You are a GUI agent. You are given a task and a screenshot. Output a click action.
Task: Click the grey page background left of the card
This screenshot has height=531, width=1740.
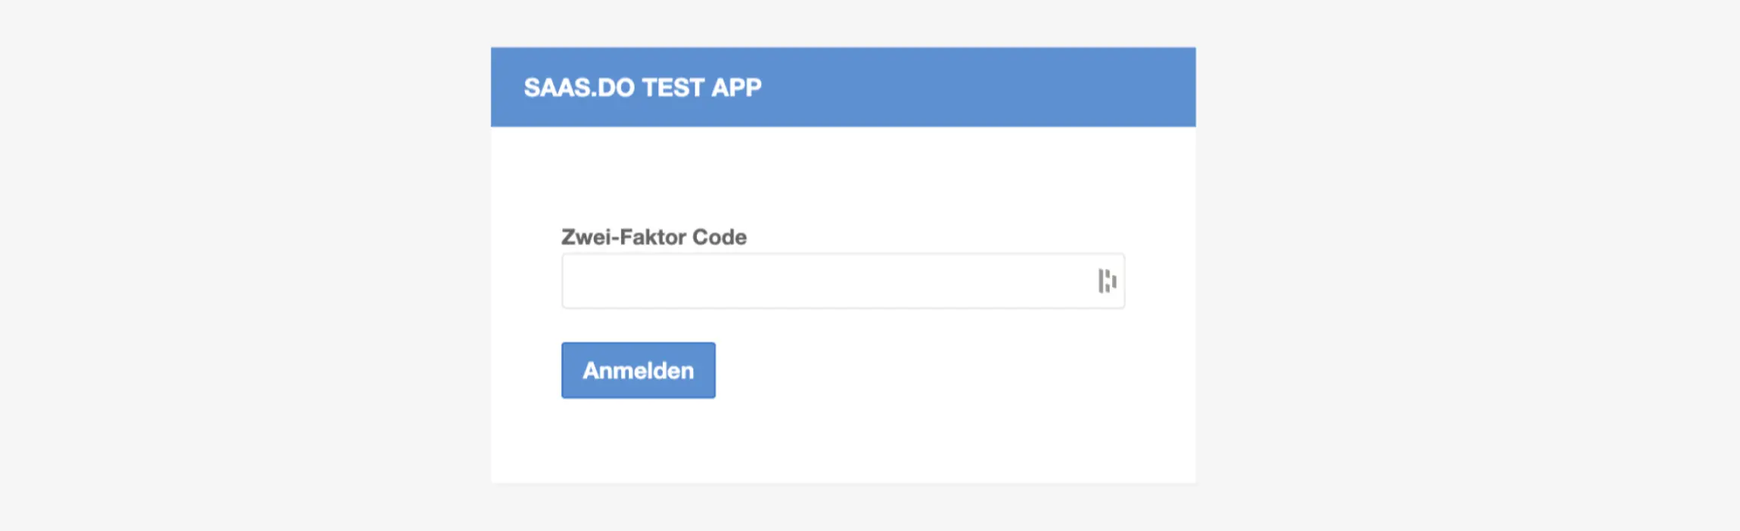242,264
